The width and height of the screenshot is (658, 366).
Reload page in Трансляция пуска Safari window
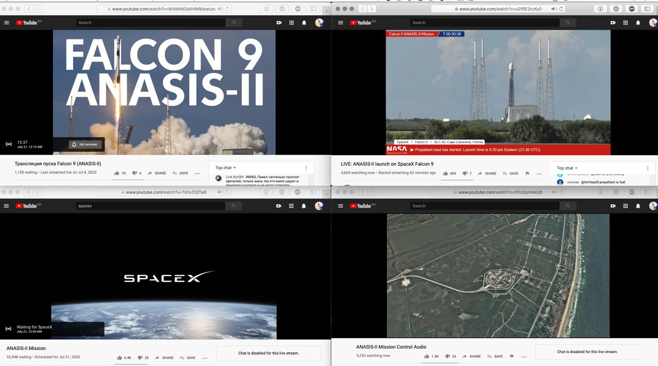pos(228,9)
